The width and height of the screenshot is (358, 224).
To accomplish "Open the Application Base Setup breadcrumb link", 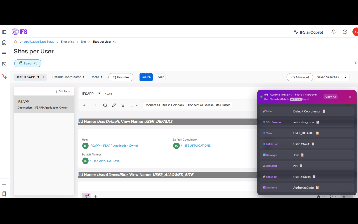I will (39, 42).
